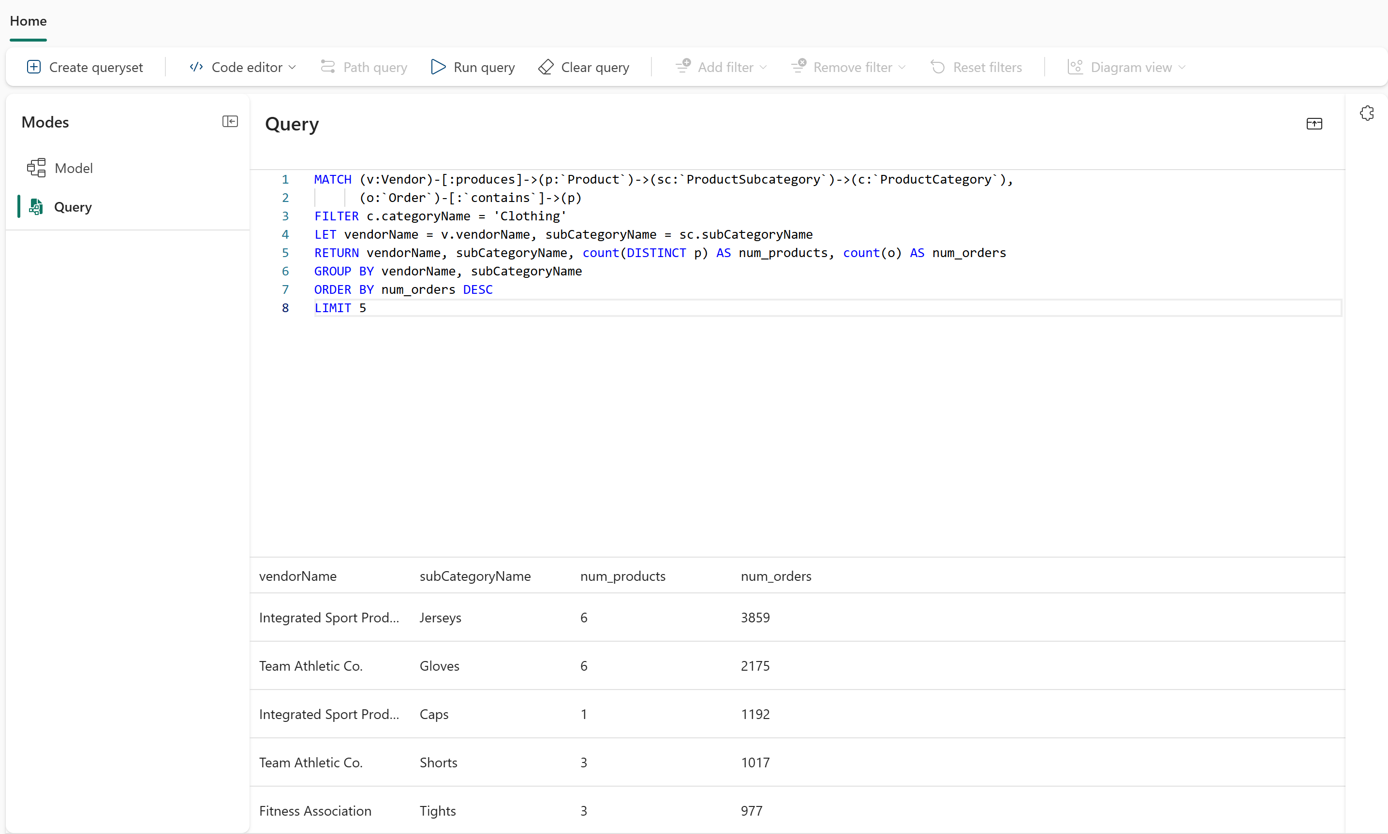
Task: Click the Shorts cell
Action: 439,762
